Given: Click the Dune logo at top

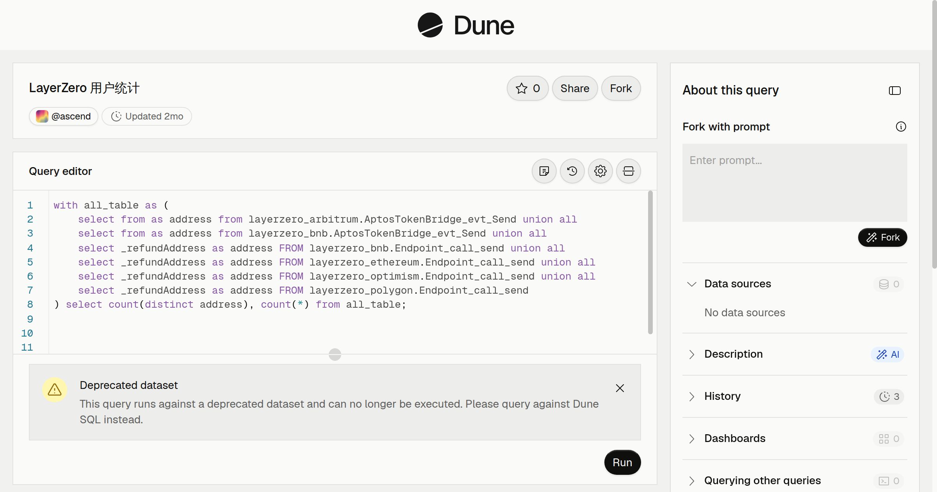Looking at the screenshot, I should pyautogui.click(x=466, y=25).
